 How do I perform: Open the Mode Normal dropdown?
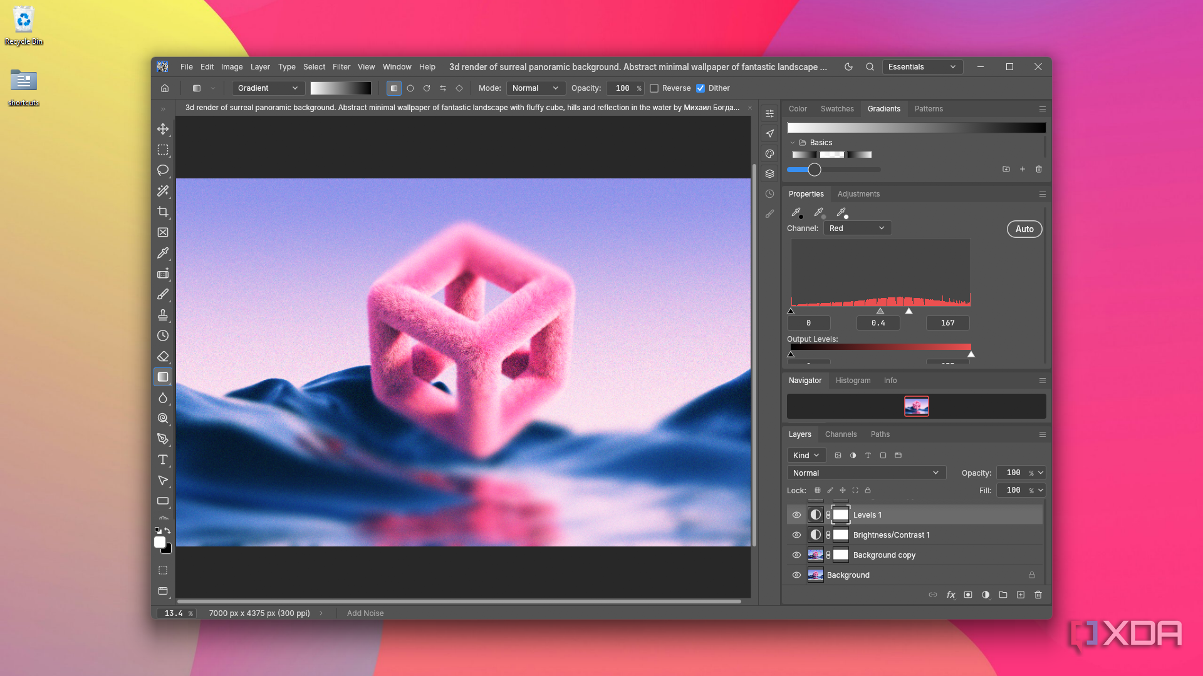[536, 88]
